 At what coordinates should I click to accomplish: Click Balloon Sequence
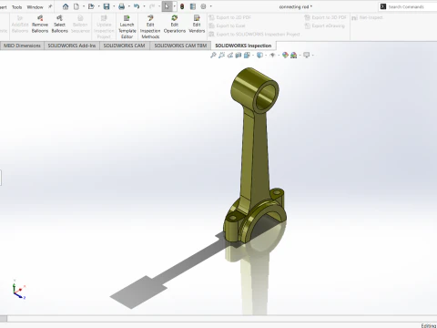point(80,24)
